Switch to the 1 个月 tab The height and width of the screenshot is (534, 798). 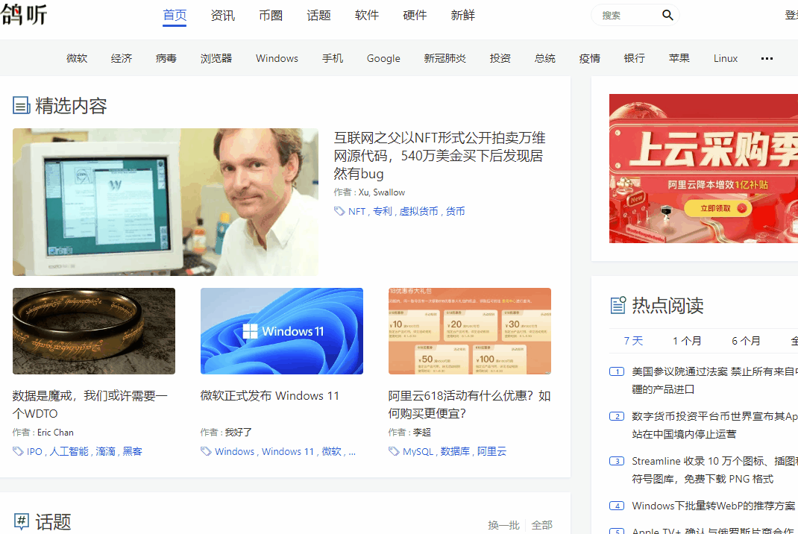tap(687, 341)
